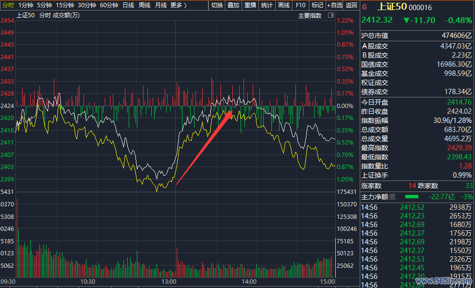Select the 5分钟 period tab
This screenshot has height=288, width=475.
pos(44,5)
